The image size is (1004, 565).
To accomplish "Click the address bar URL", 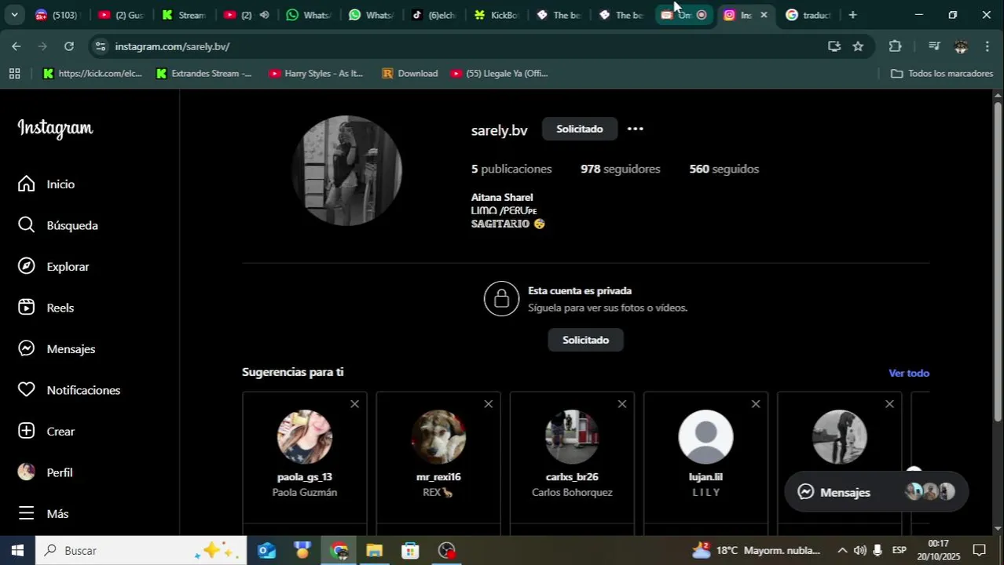I will pyautogui.click(x=172, y=46).
